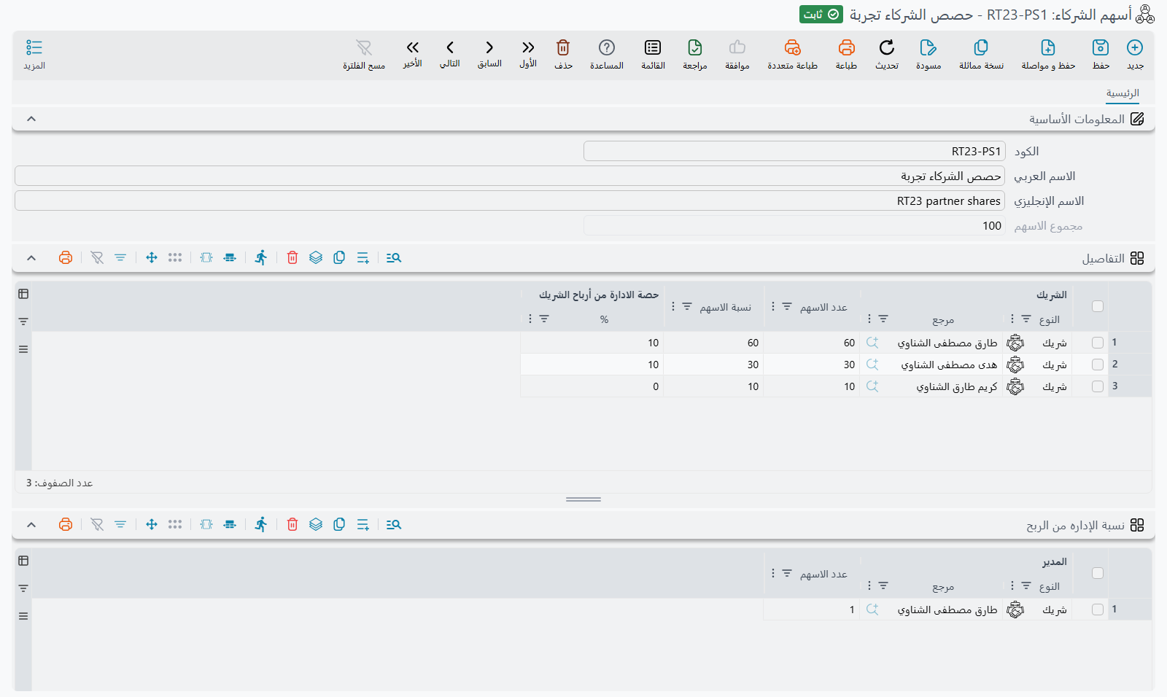This screenshot has width=1167, height=697.
Task: Open the % column options menu
Action: pyautogui.click(x=530, y=319)
